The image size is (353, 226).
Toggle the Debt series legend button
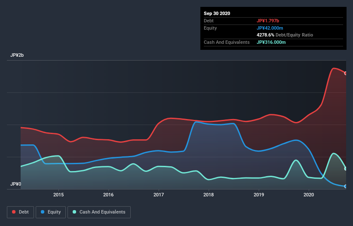point(21,212)
